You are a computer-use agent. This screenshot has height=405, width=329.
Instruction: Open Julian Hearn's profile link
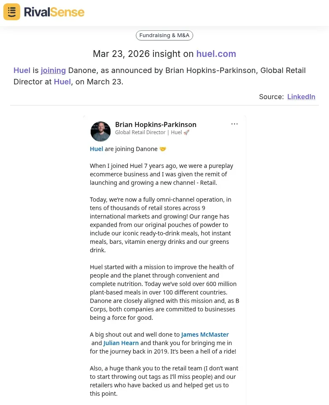[x=121, y=343]
